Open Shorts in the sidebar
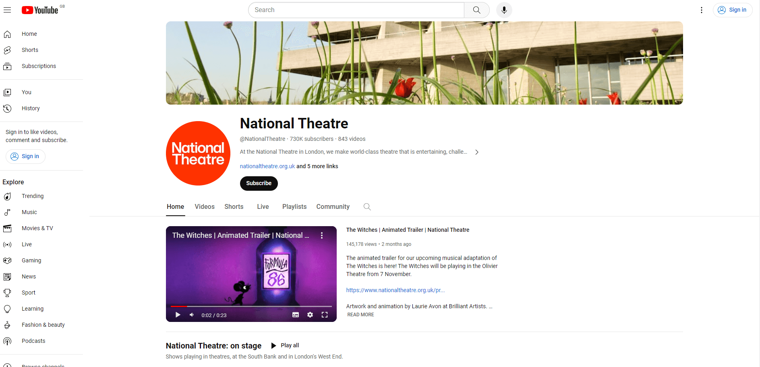This screenshot has width=760, height=367. point(30,50)
